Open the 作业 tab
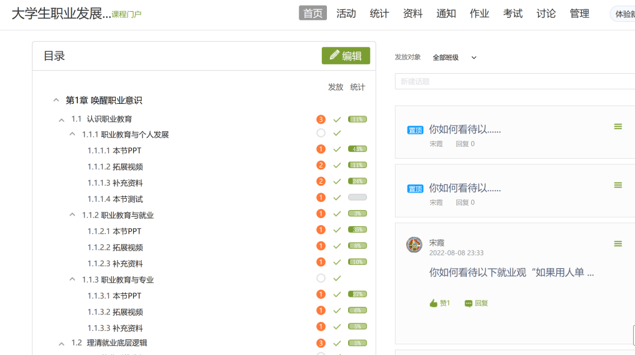This screenshot has width=635, height=355. (x=479, y=13)
